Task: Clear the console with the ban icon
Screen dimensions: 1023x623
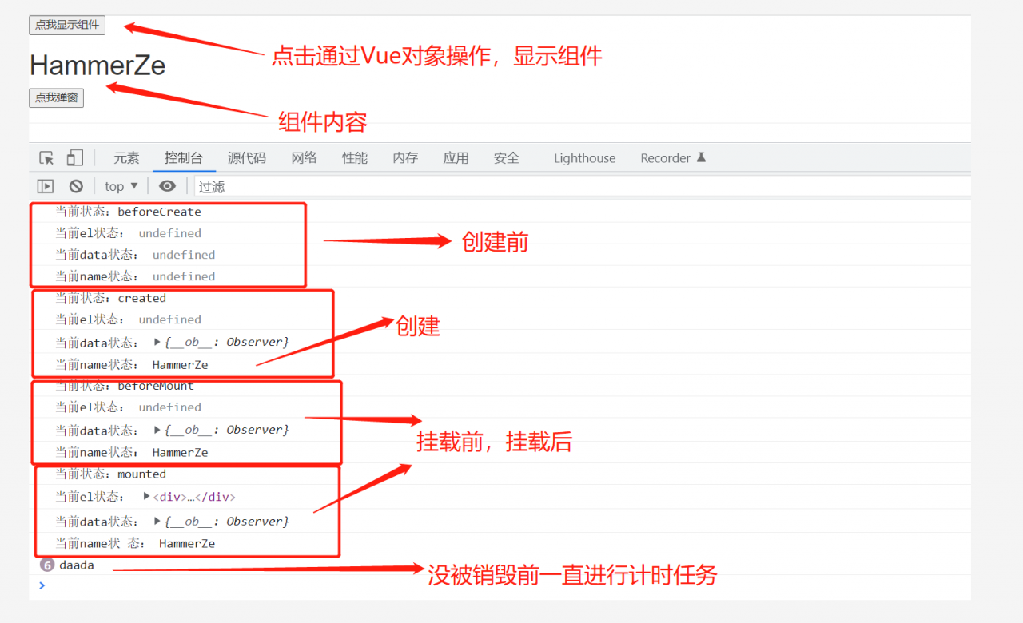Action: 76,186
